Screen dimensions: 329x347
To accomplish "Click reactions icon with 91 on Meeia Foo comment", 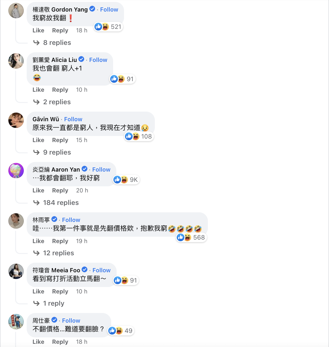I will tap(126, 280).
